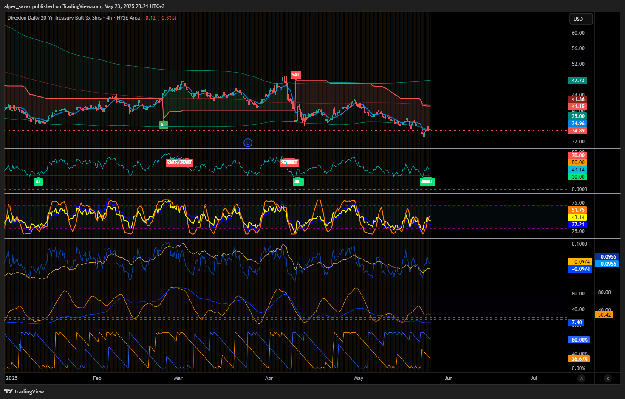Click the -0.12 (-0.33%) price change text
Viewport: 625px width, 399px height.
pos(160,18)
